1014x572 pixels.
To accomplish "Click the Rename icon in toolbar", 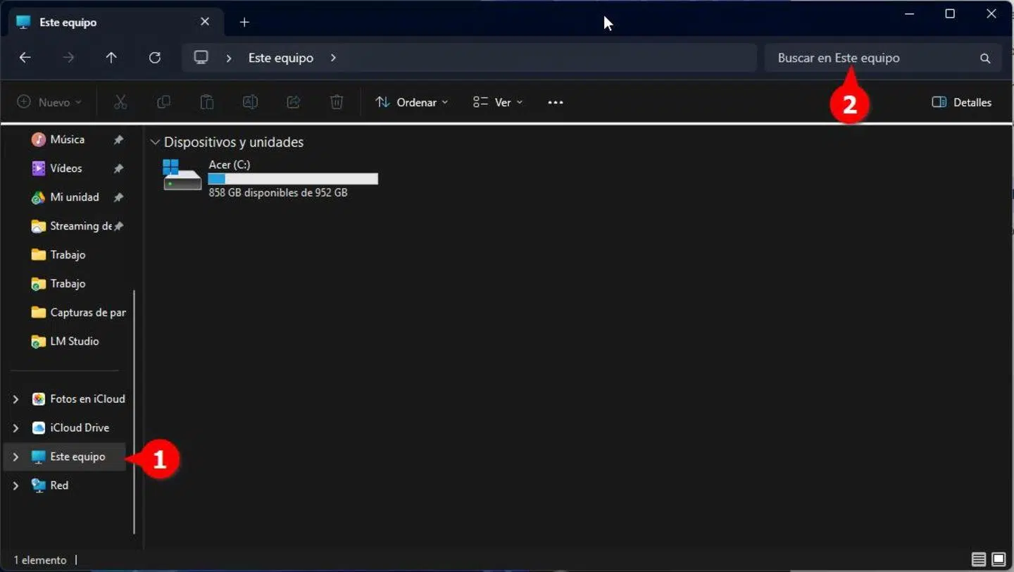I will pos(250,102).
